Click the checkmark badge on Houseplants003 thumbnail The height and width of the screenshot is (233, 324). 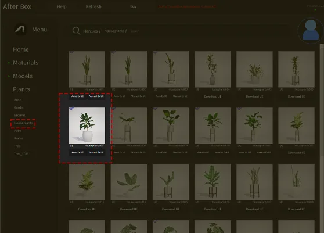[156, 52]
